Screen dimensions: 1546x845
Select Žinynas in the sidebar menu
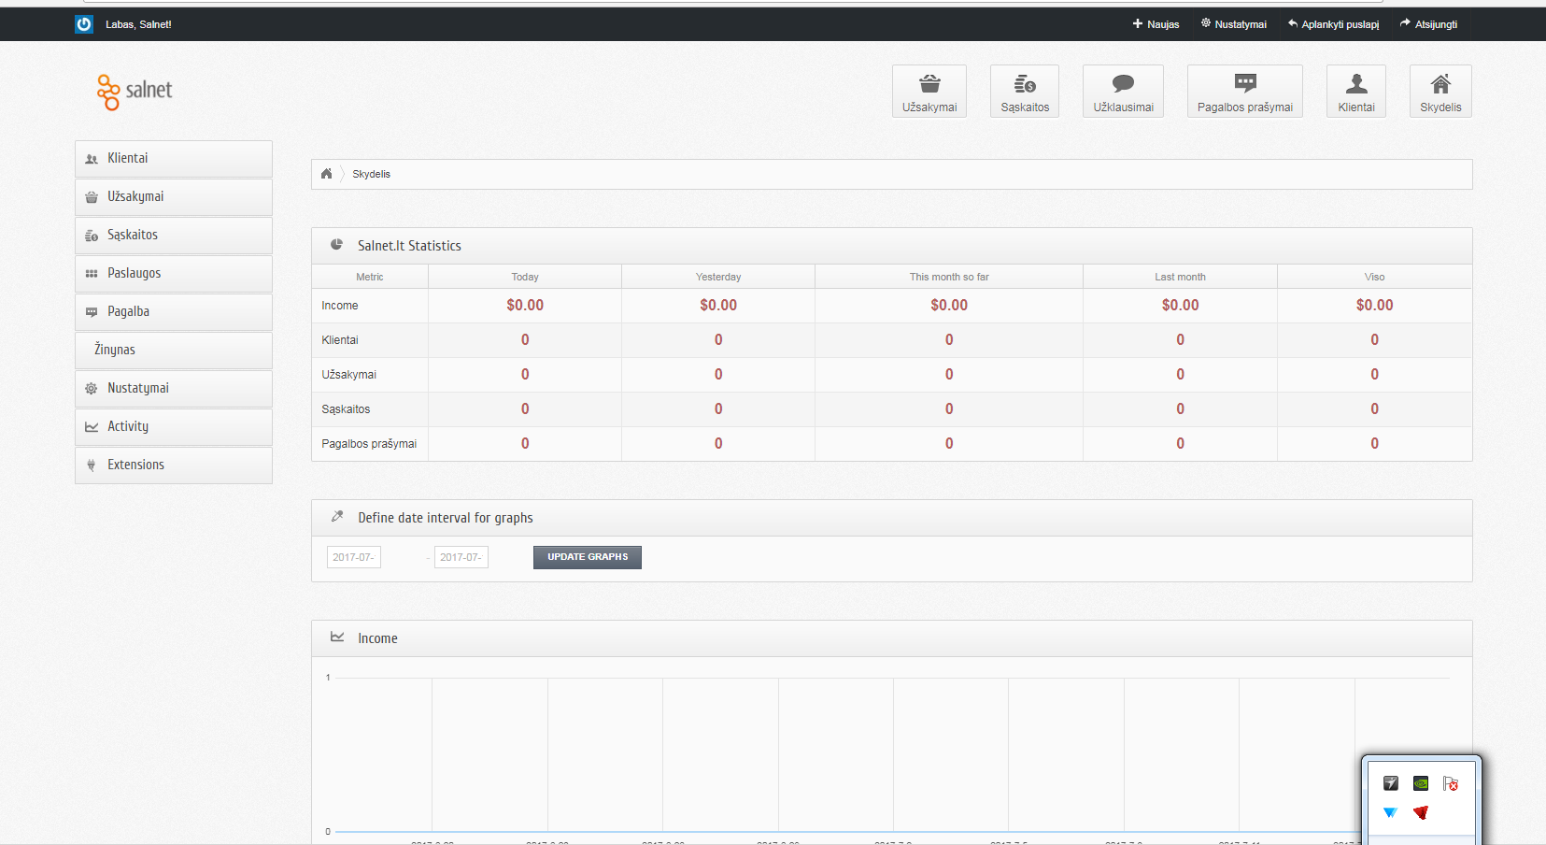tap(174, 351)
